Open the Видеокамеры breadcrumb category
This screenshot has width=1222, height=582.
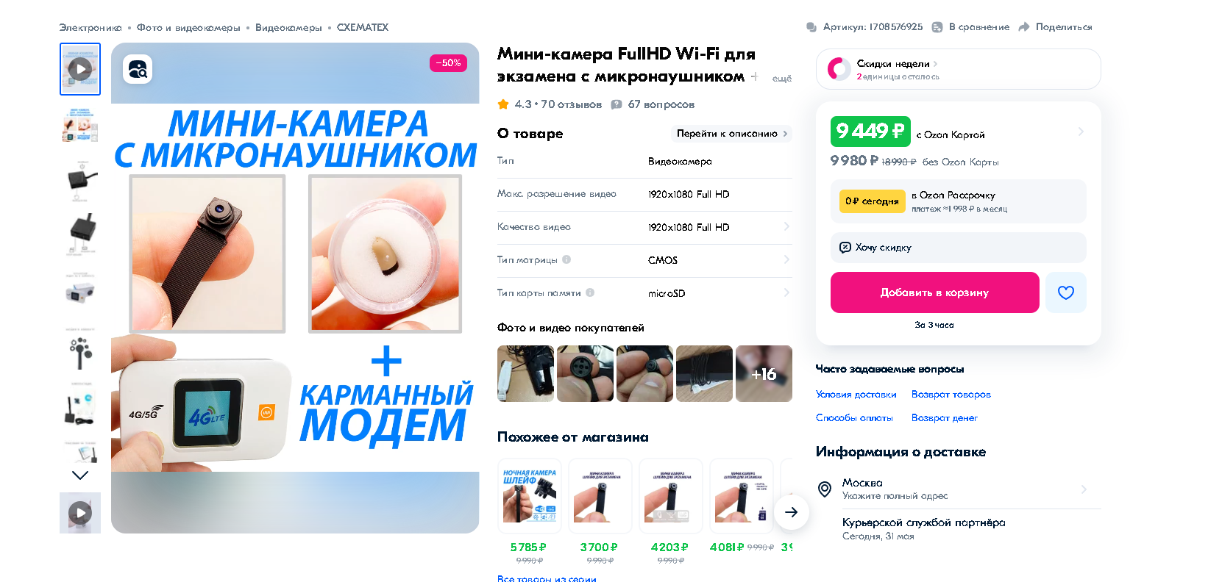click(288, 27)
